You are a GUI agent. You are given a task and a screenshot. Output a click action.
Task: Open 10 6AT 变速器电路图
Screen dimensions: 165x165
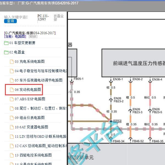coord(31,127)
